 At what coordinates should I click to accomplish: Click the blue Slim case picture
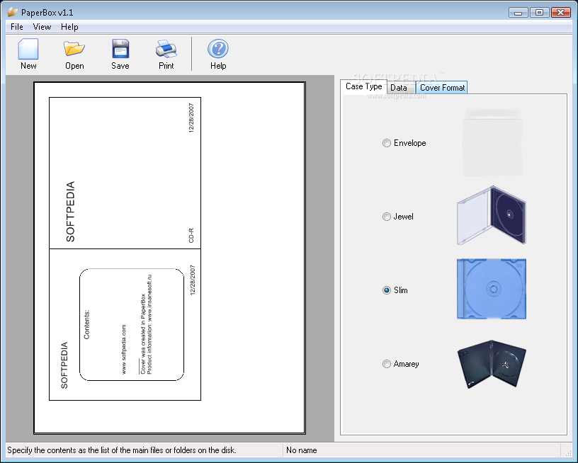[492, 289]
